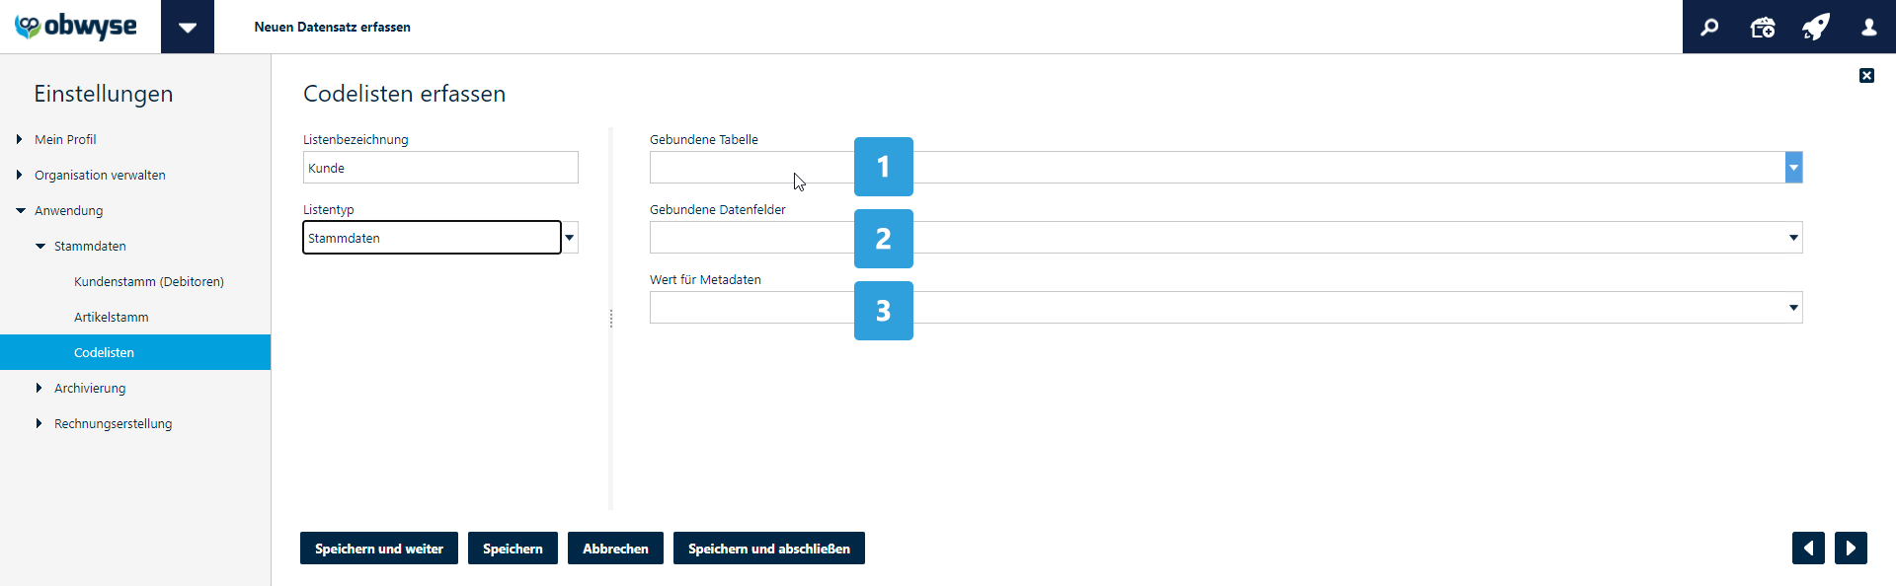This screenshot has width=1896, height=586.
Task: Open the main menu dropdown arrow
Action: [x=188, y=27]
